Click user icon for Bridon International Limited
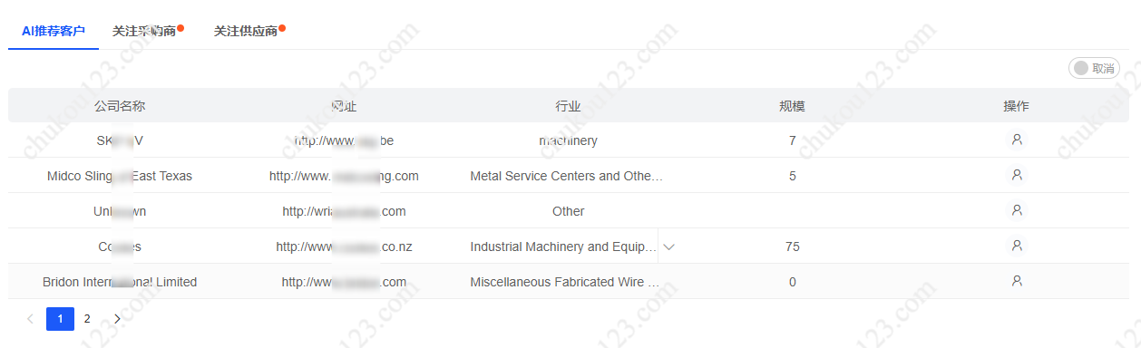 [x=1017, y=281]
